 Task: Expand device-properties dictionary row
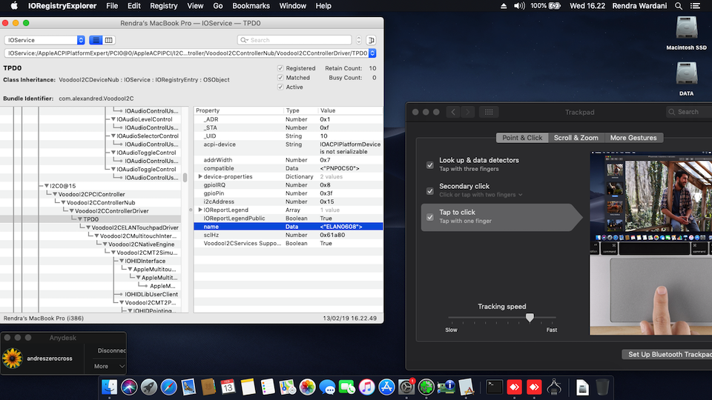[x=200, y=176]
